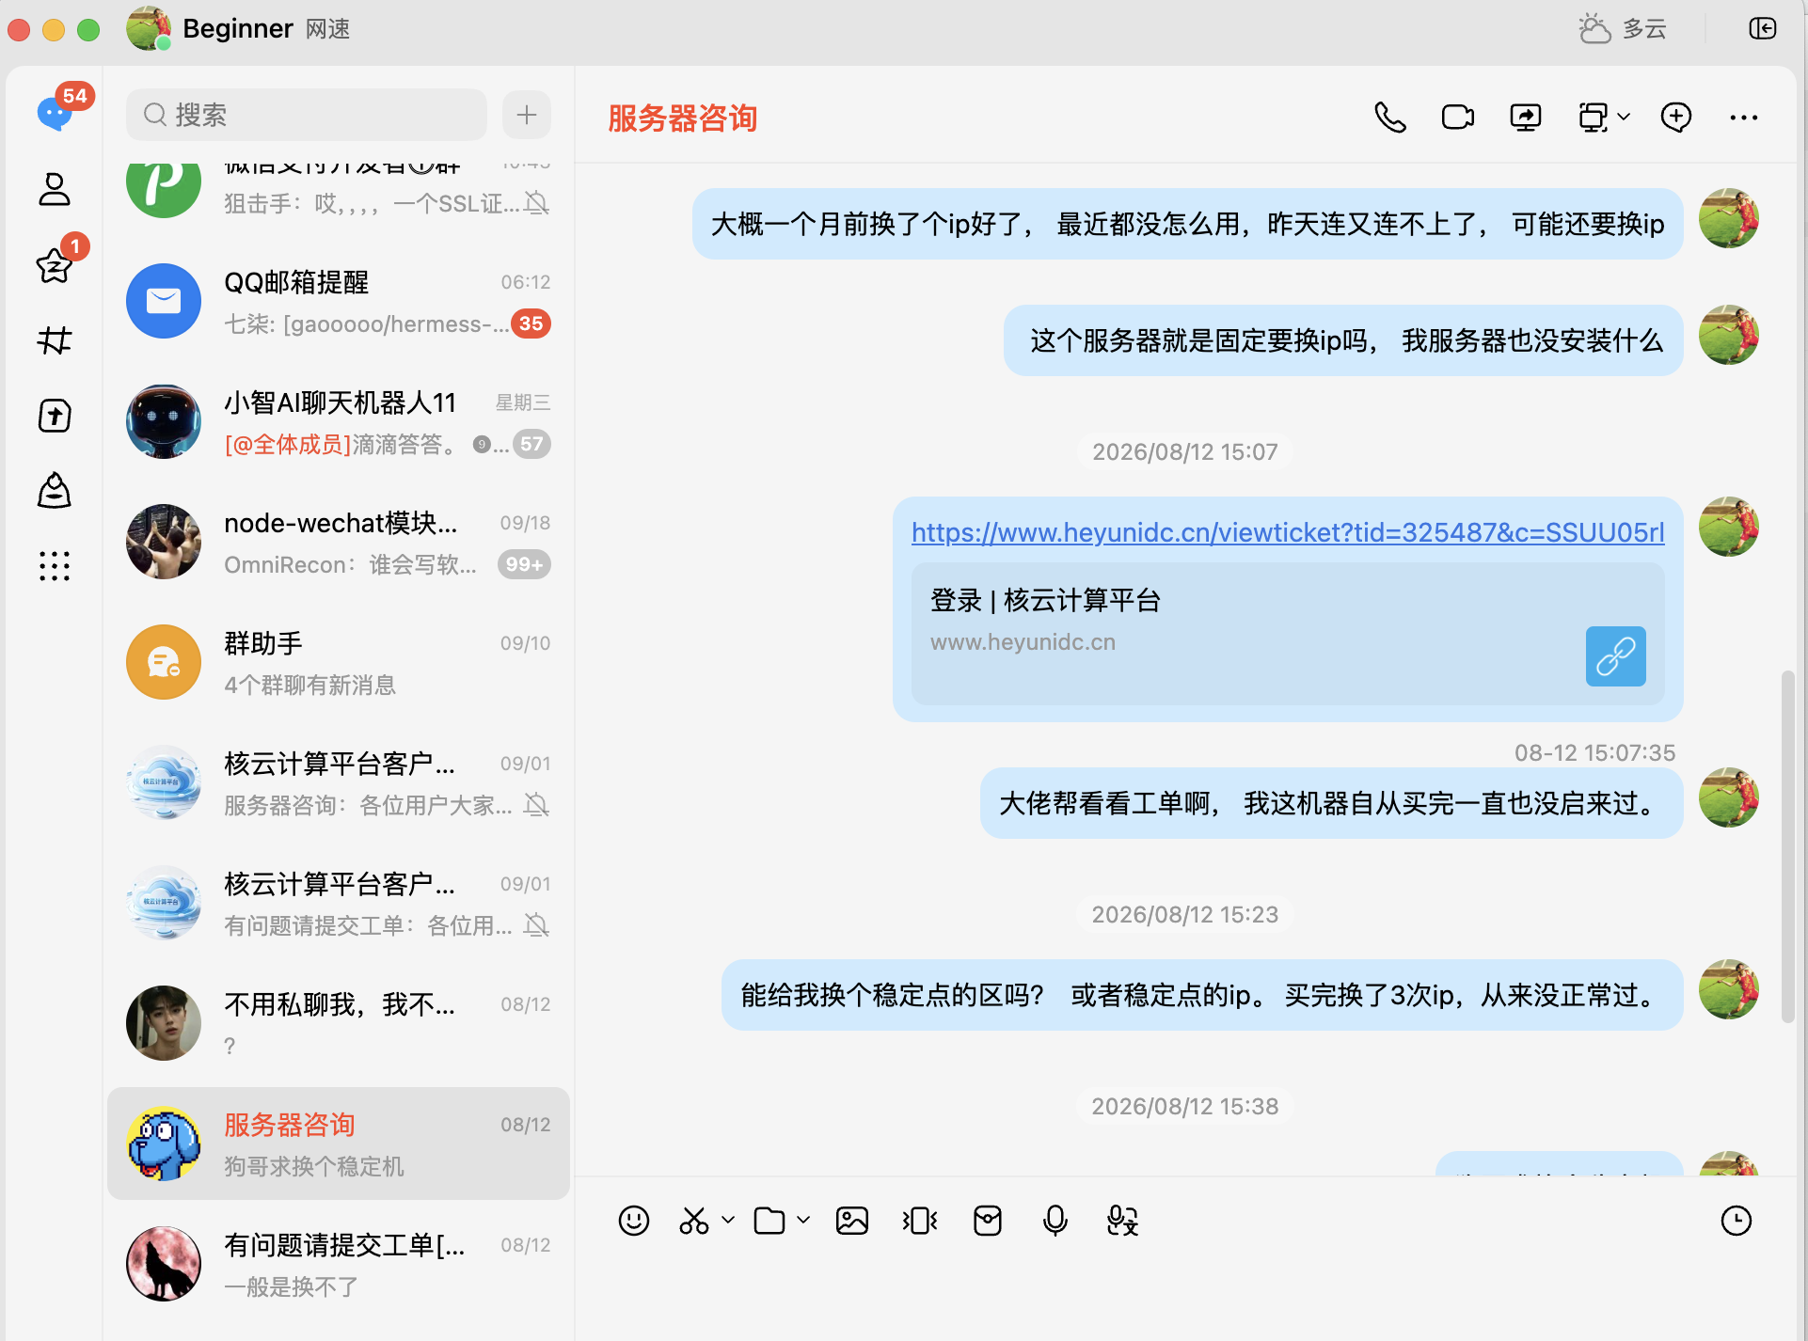Image resolution: width=1808 pixels, height=1341 pixels.
Task: Click the voice message microphone icon
Action: 1055,1221
